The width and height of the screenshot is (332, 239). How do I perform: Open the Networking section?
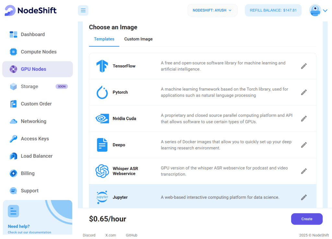[x=38, y=121]
